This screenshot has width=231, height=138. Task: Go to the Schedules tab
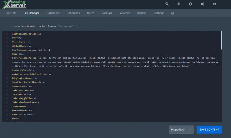pyautogui.click(x=73, y=13)
